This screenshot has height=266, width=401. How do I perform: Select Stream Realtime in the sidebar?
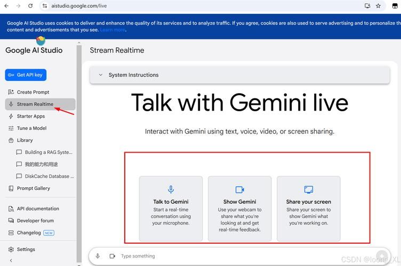35,104
